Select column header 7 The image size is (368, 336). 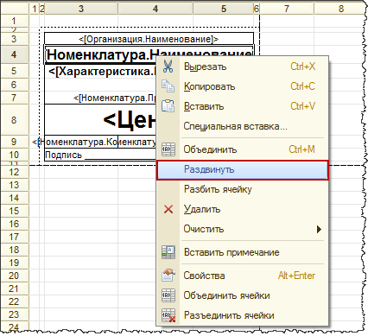(x=287, y=9)
